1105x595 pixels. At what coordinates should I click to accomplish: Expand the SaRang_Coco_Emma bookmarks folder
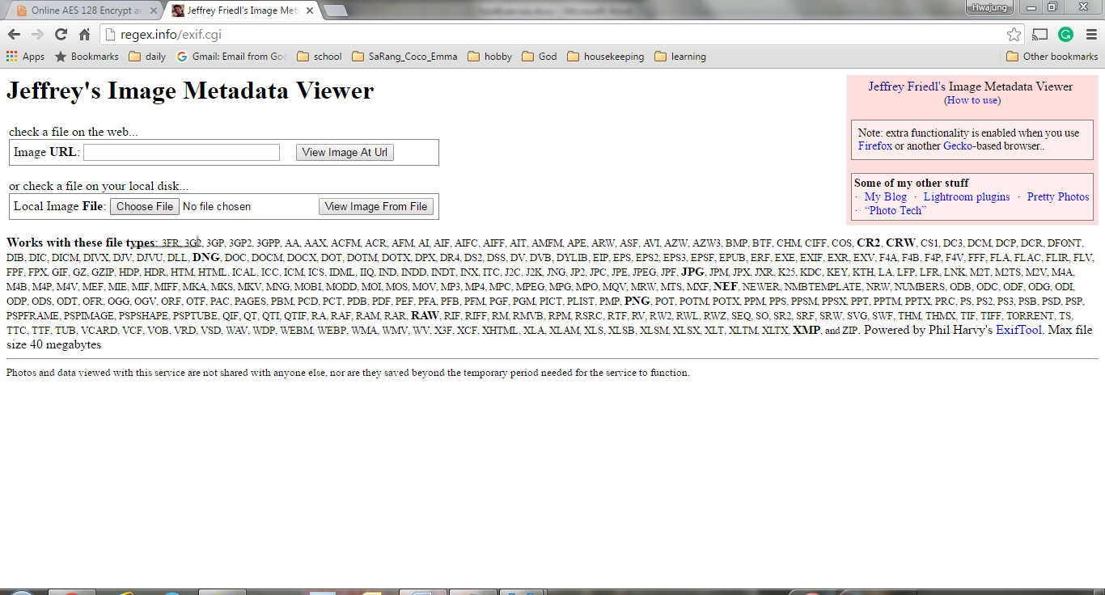click(404, 57)
